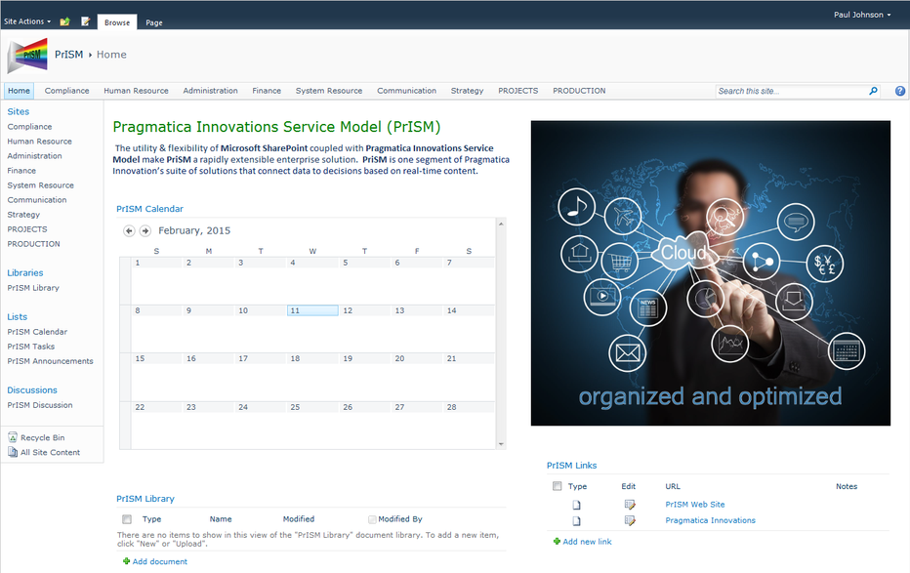Image resolution: width=910 pixels, height=573 pixels.
Task: Open PrISM Announcements list in sidebar
Action: pyautogui.click(x=50, y=361)
